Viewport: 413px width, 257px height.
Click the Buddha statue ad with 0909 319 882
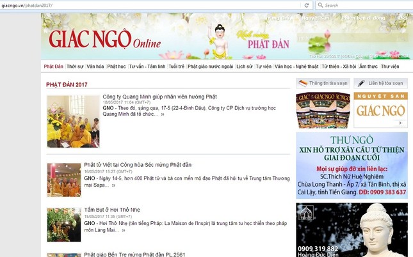click(x=352, y=230)
